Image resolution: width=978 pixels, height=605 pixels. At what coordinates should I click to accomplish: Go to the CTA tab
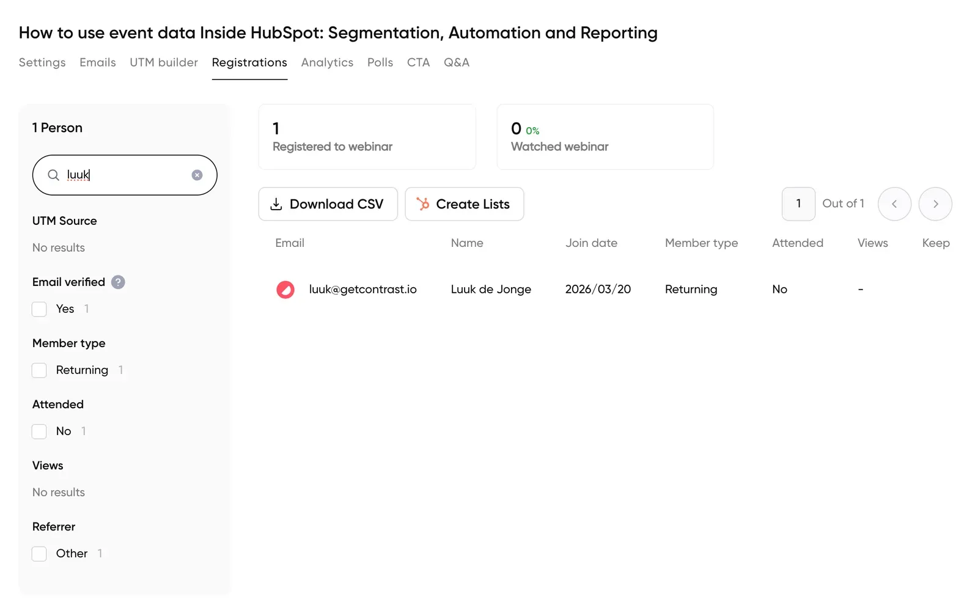tap(419, 62)
